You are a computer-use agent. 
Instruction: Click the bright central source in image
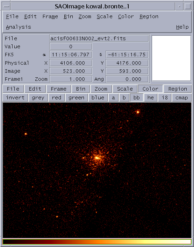(x=97, y=157)
